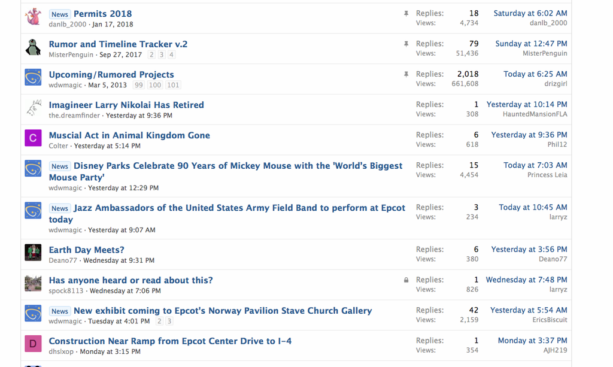The height and width of the screenshot is (367, 613).
Task: Click the News tag on Permits 2018
Action: (60, 14)
